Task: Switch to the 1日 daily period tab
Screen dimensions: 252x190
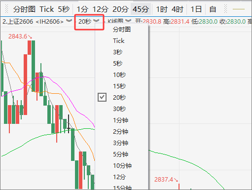Action: [196, 9]
